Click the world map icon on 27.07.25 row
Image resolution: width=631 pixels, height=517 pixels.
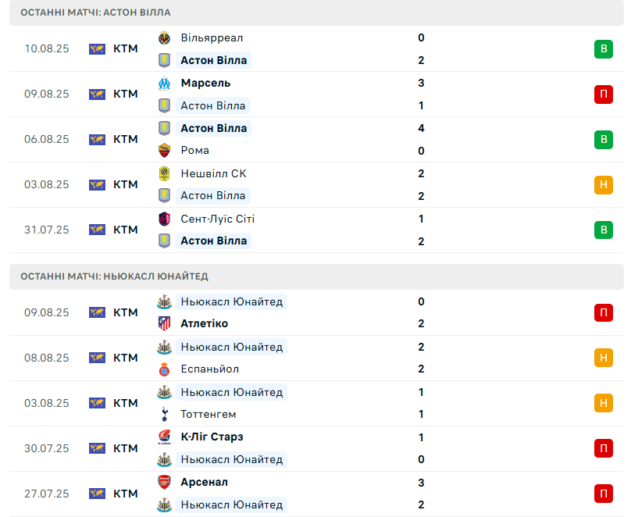click(x=97, y=494)
